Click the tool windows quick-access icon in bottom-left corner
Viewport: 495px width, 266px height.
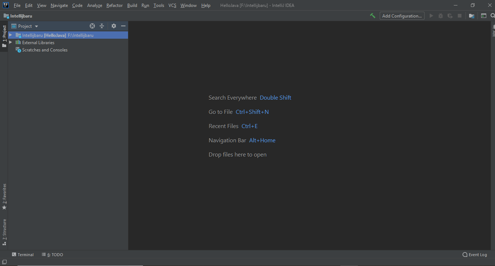point(4,262)
